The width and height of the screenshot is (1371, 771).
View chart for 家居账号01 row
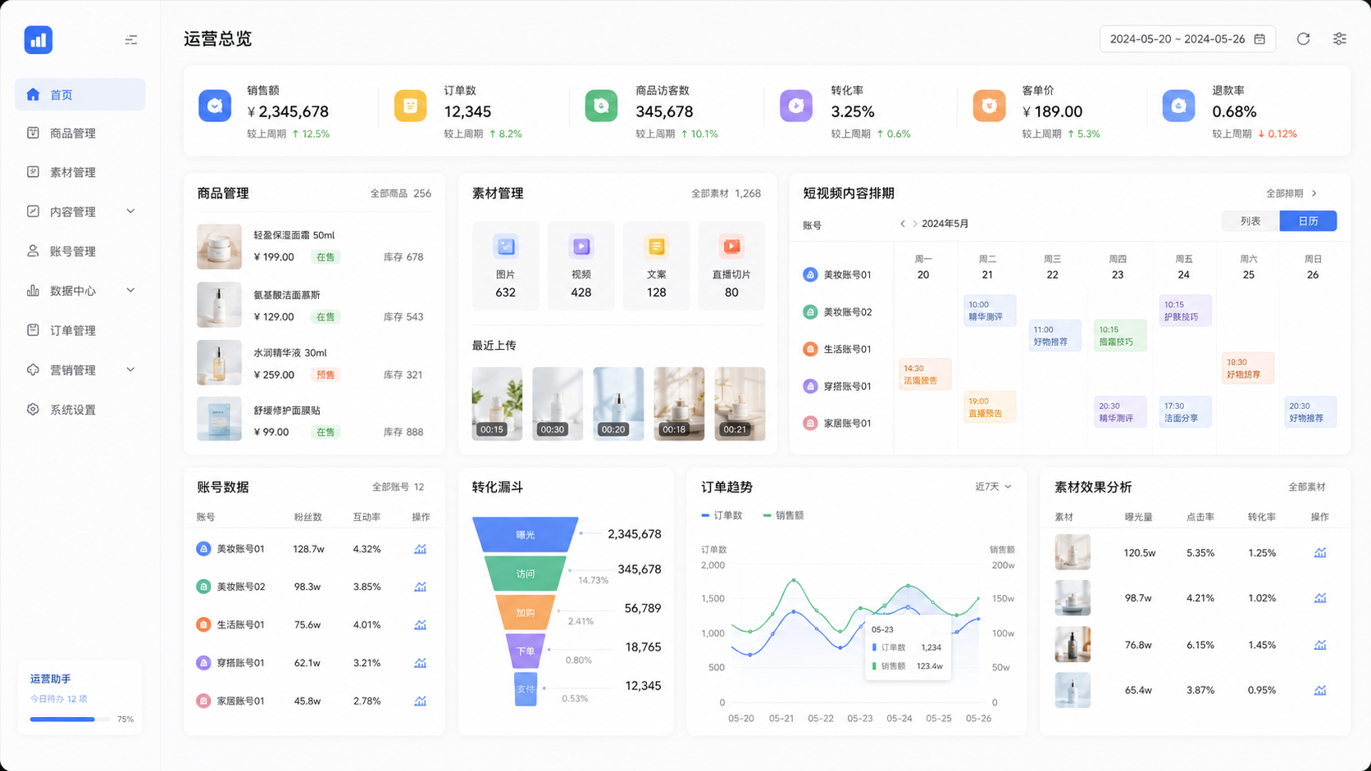pos(420,701)
